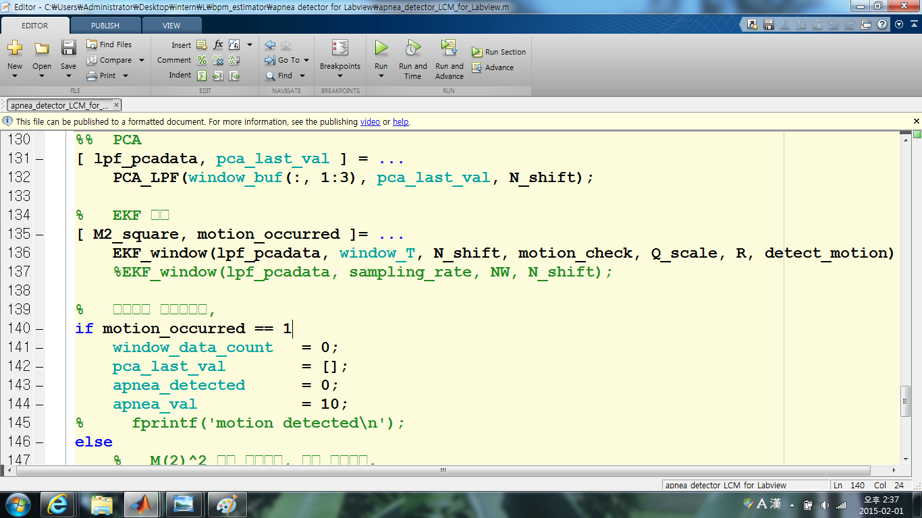
Task: Select the apnea_detector_LCM_for_ file tab
Action: 59,105
